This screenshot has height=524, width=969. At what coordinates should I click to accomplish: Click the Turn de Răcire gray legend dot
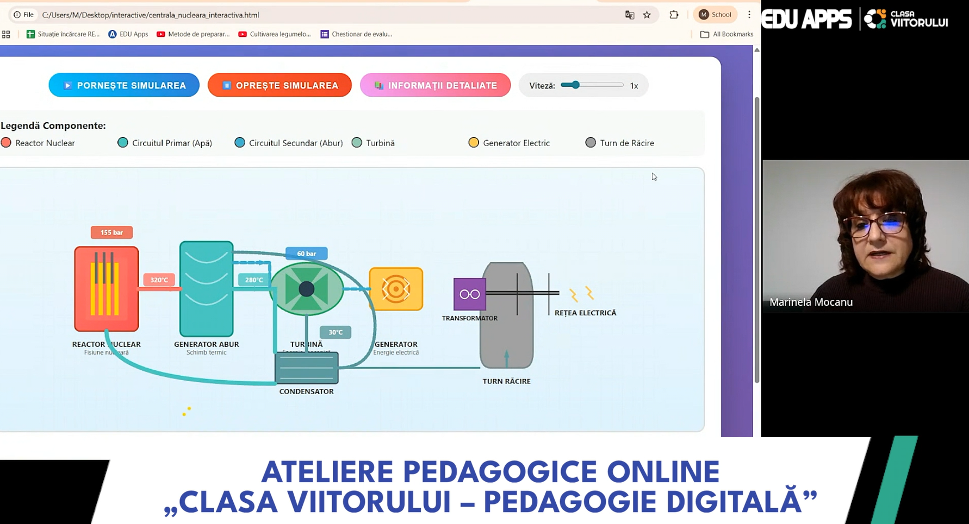(x=591, y=142)
